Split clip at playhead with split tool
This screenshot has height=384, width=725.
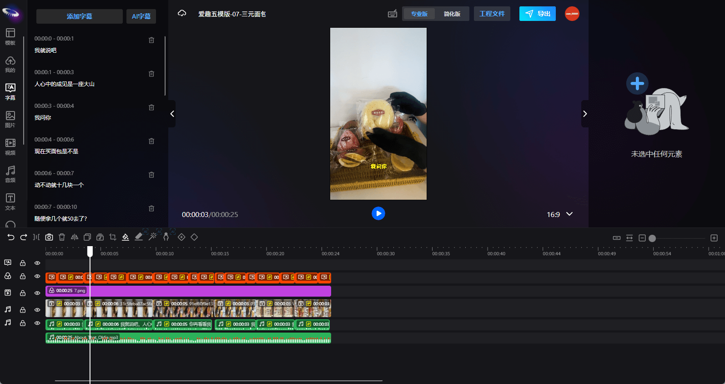click(36, 237)
